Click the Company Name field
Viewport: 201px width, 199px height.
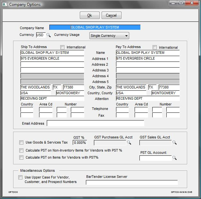(95, 27)
